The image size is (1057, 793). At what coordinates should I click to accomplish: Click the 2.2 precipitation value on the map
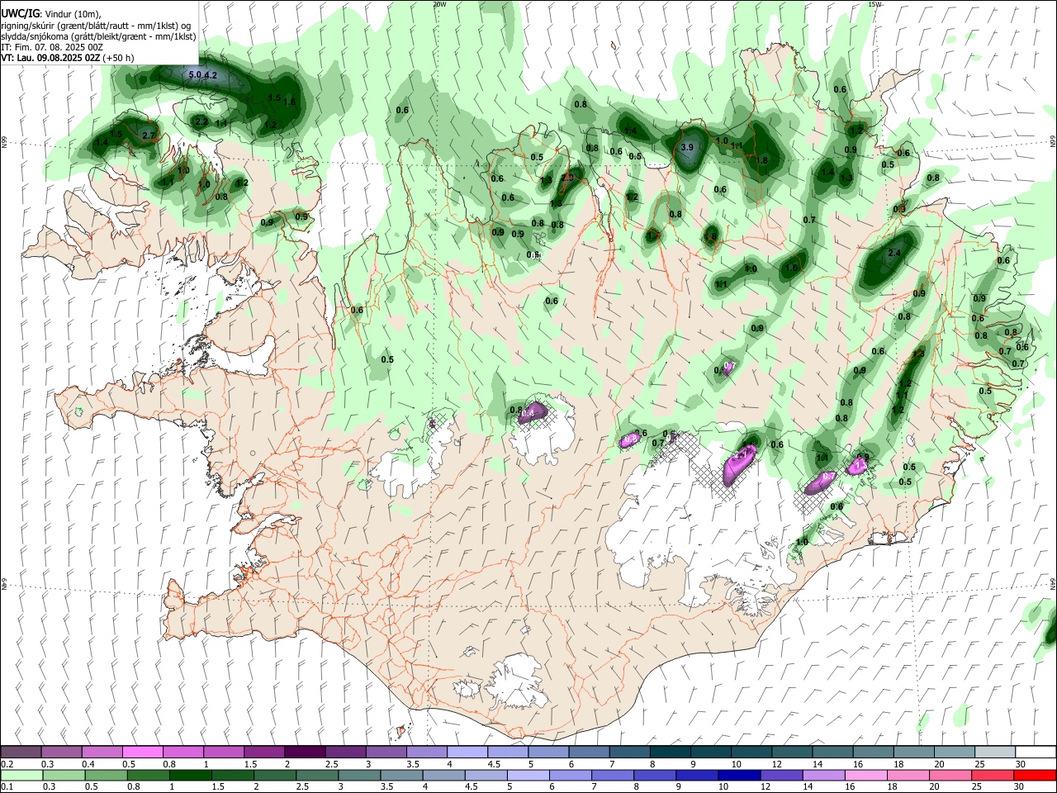click(x=201, y=121)
